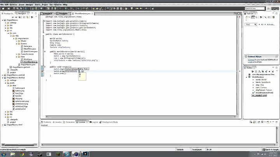280x157 pixels.
Task: Click the editor horizontal scrollbar
Action: coord(141,117)
